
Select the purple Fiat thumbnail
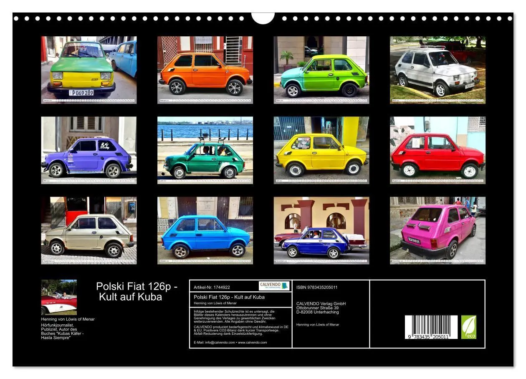pyautogui.click(x=89, y=150)
